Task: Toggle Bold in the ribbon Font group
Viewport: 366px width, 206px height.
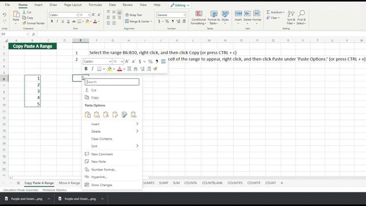Action: (52, 22)
